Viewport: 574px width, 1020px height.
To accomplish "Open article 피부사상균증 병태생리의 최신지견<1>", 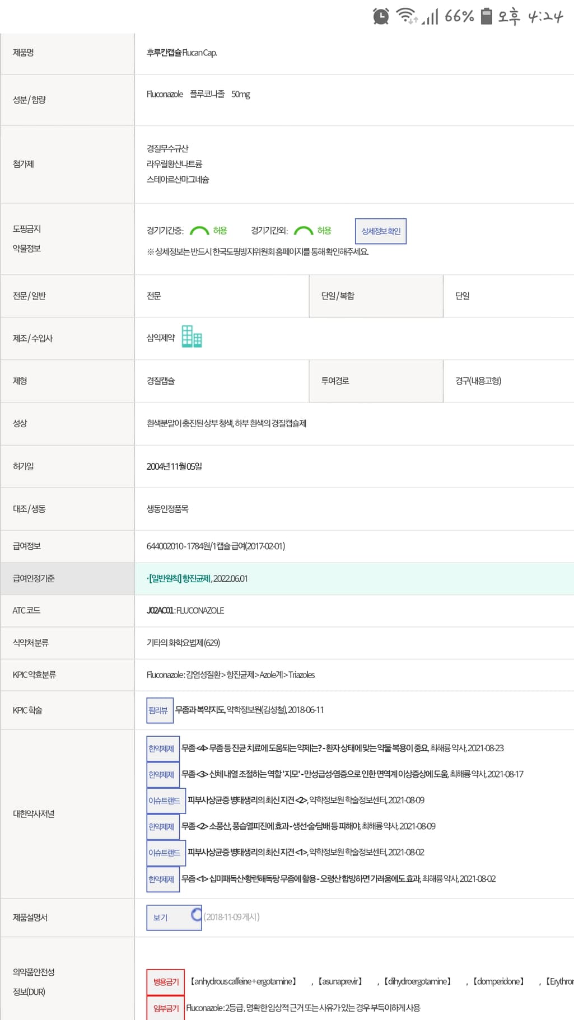I will tap(248, 852).
